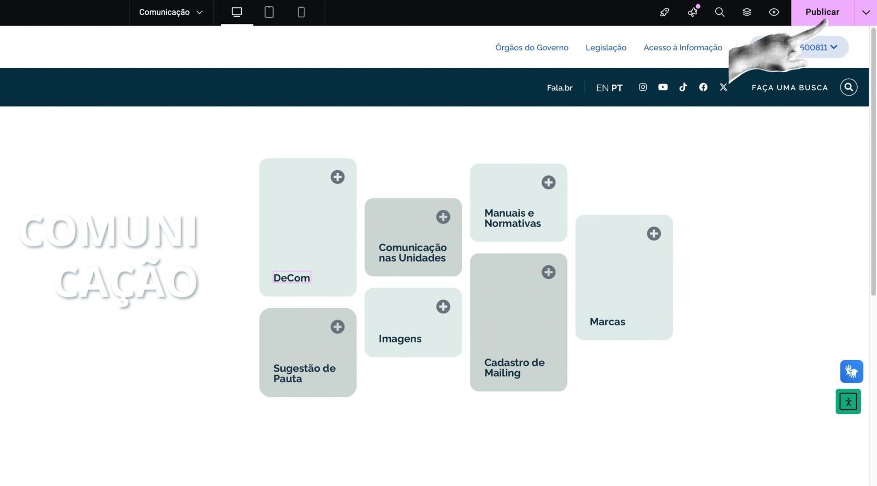Open the Legislação link

[606, 48]
